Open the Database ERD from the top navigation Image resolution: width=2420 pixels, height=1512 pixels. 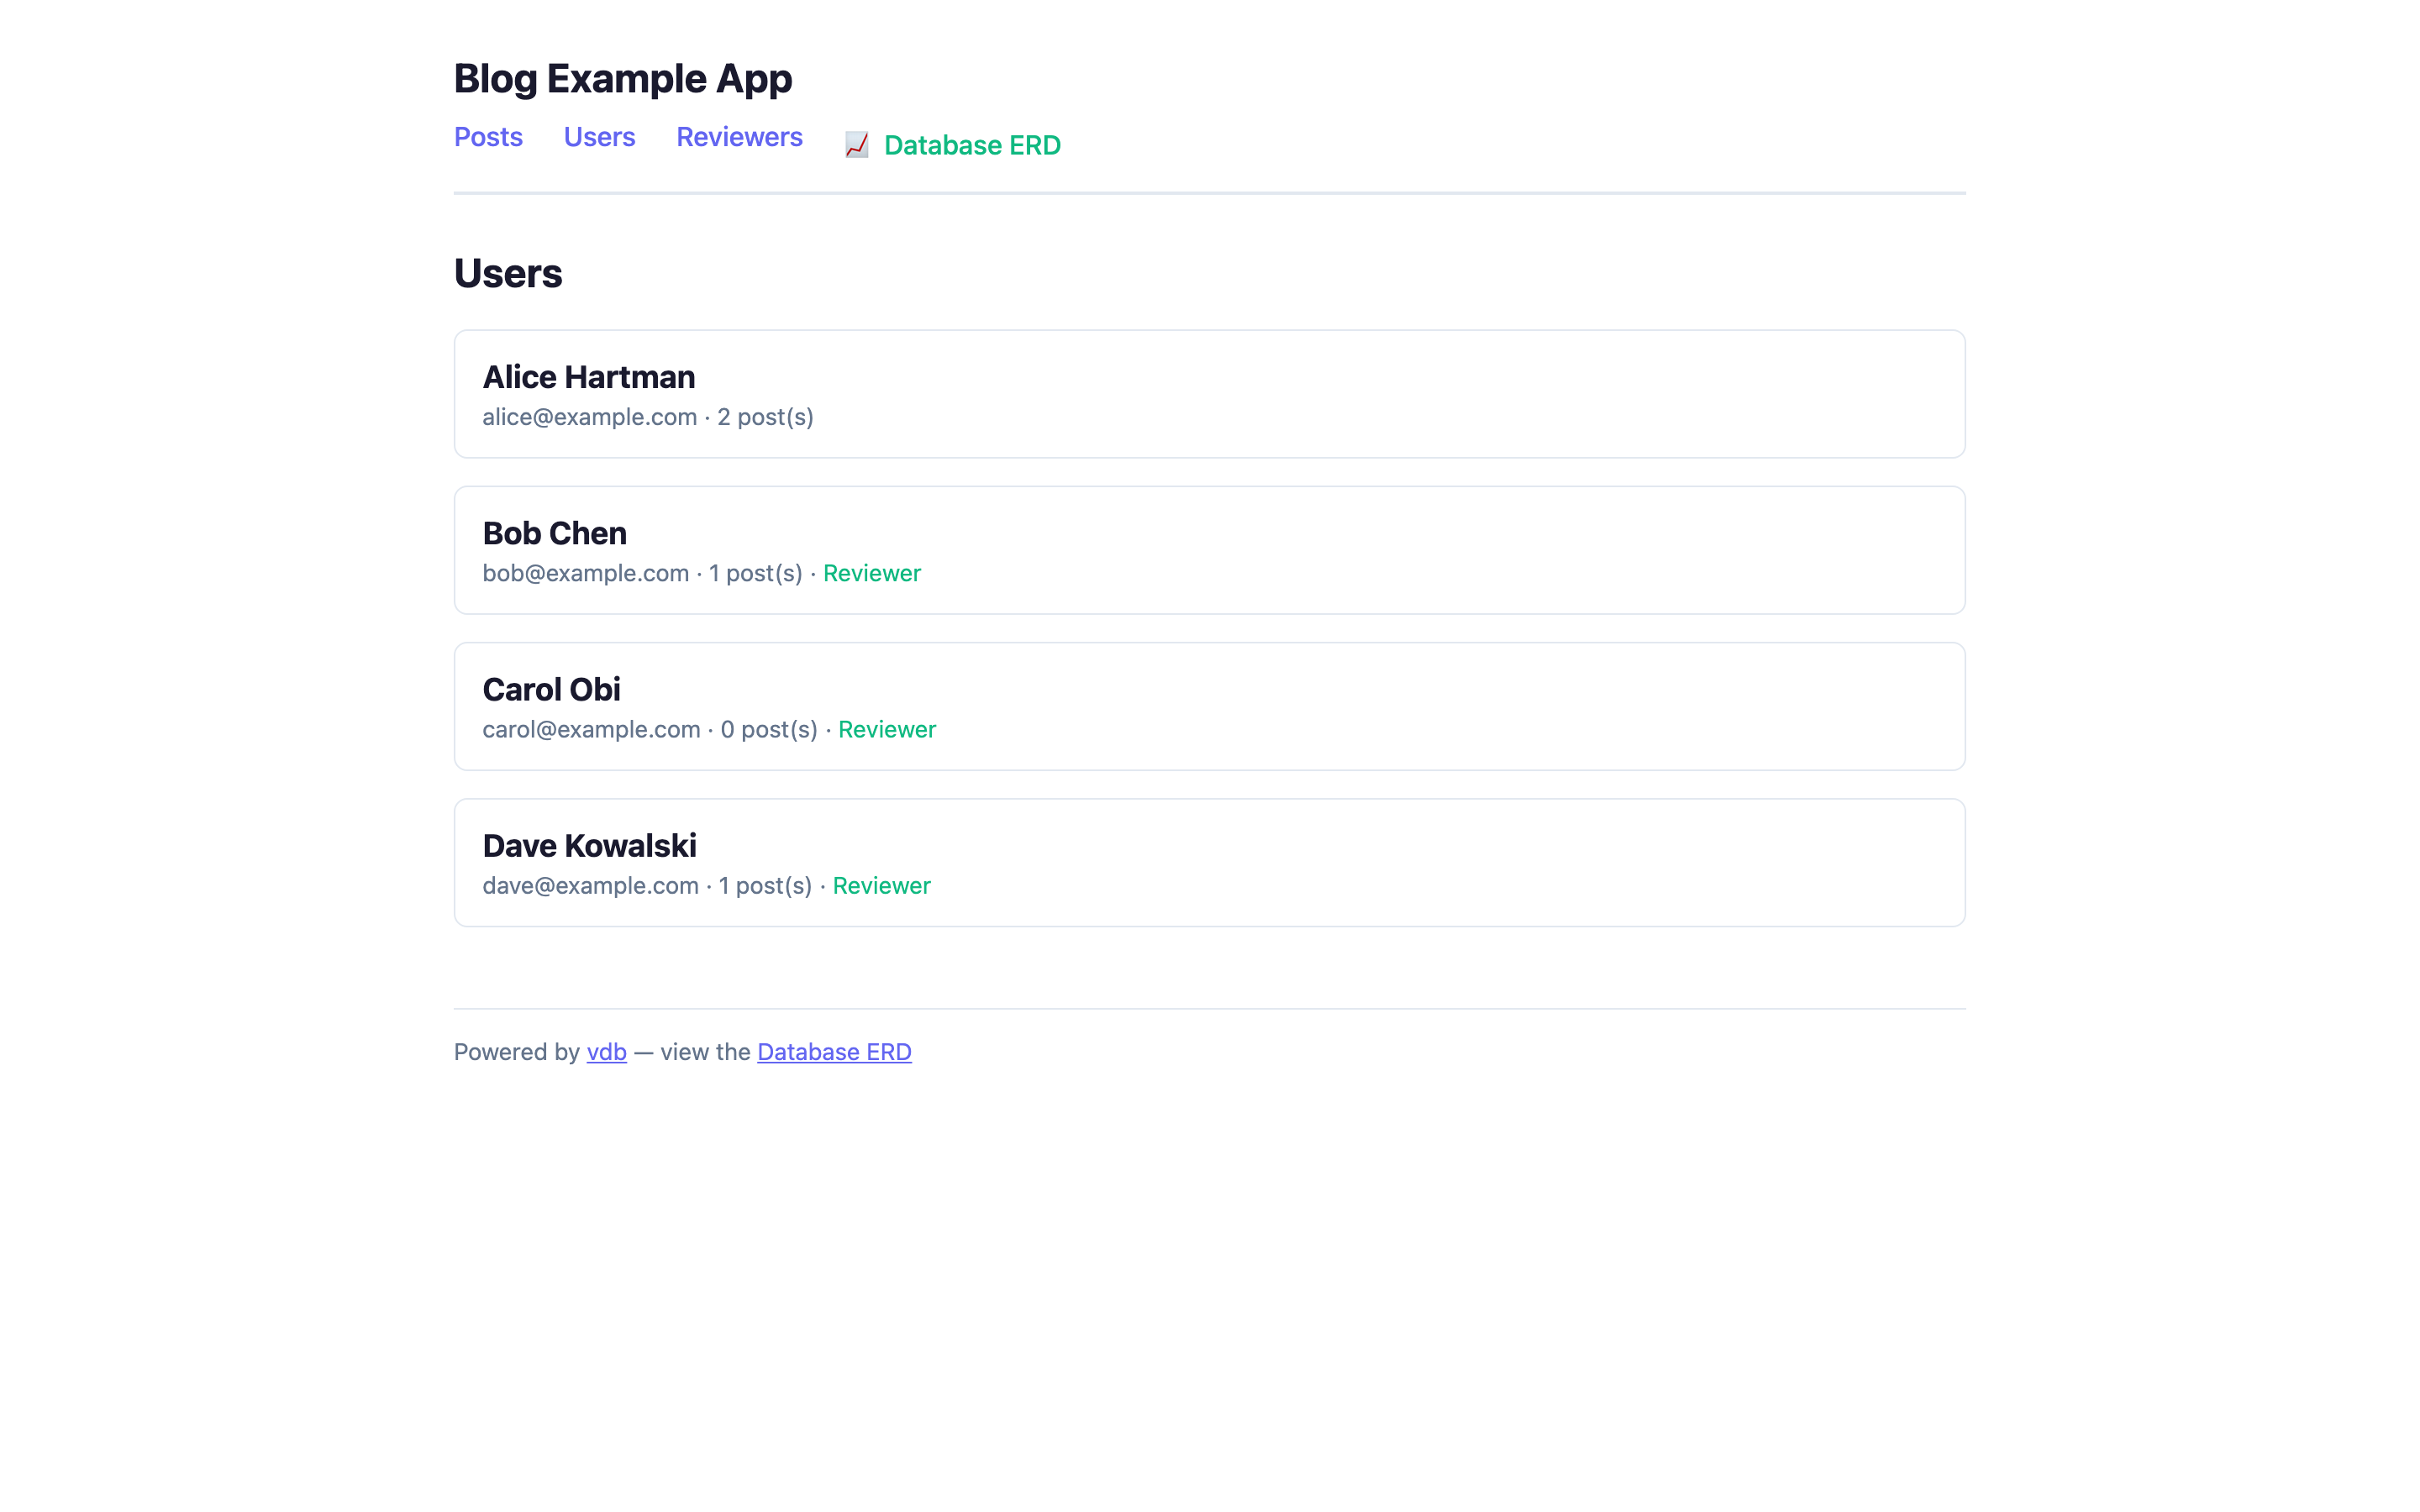tap(971, 145)
